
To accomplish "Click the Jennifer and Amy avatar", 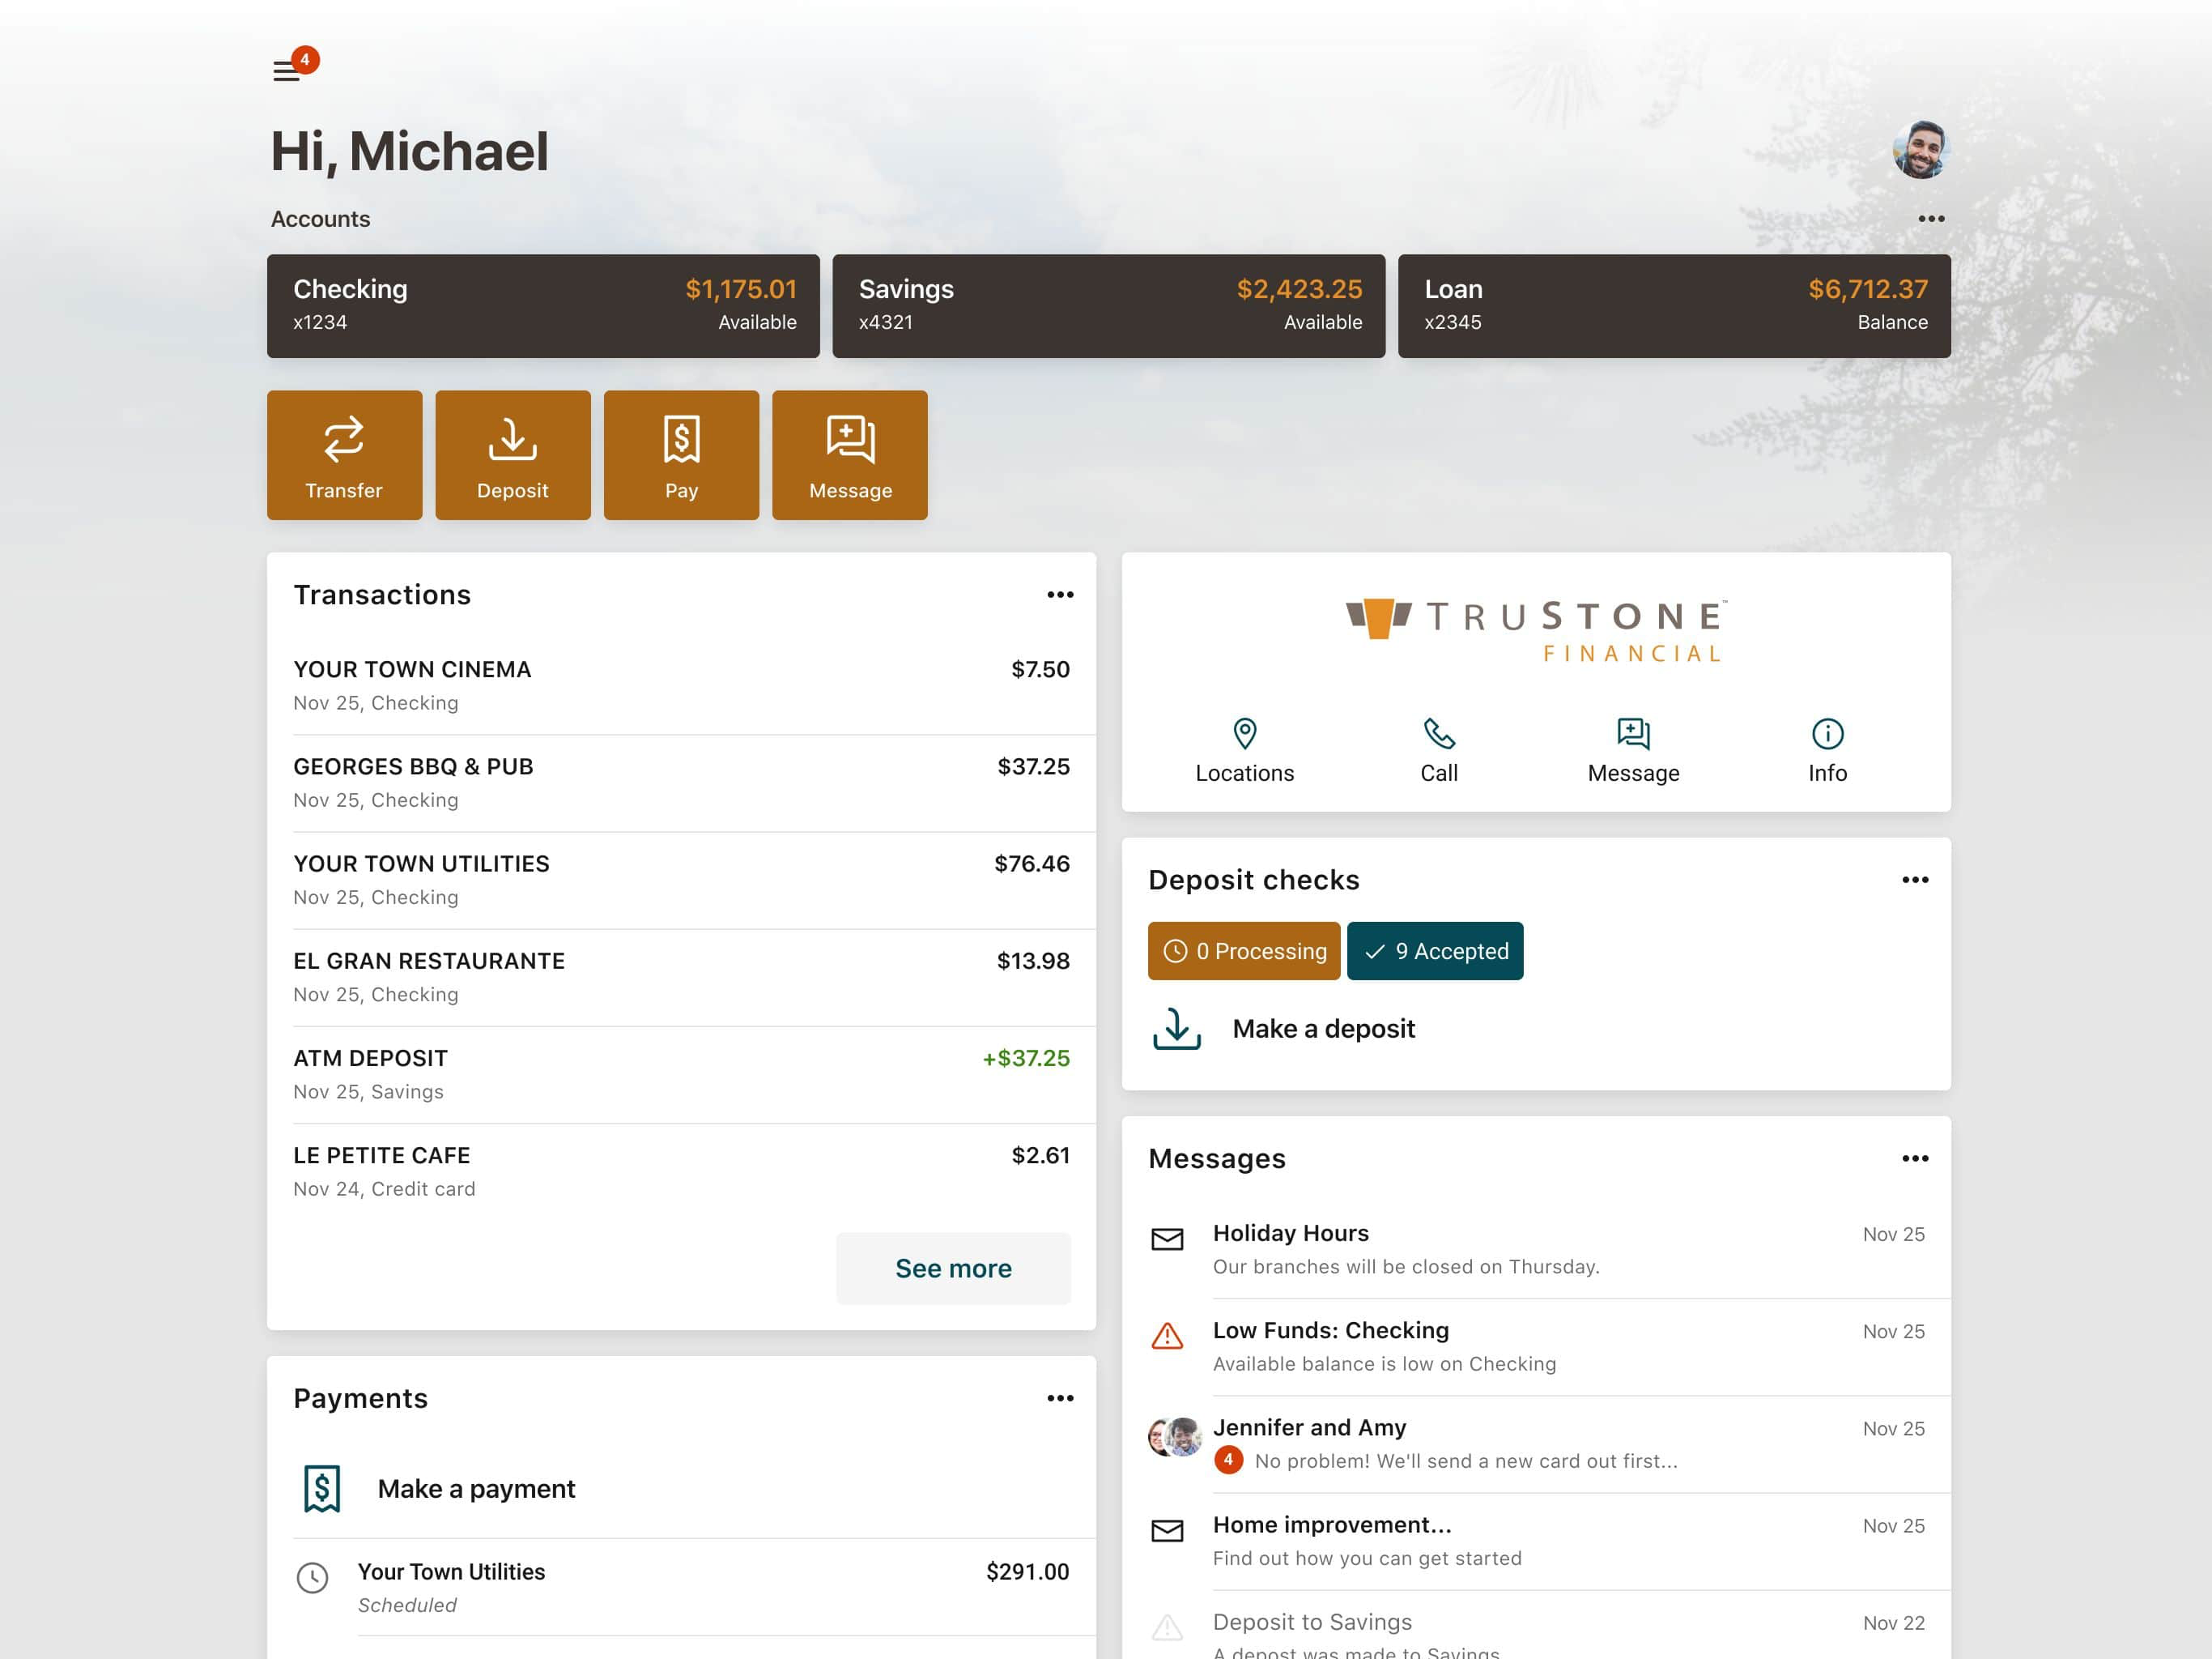I will [1175, 1437].
